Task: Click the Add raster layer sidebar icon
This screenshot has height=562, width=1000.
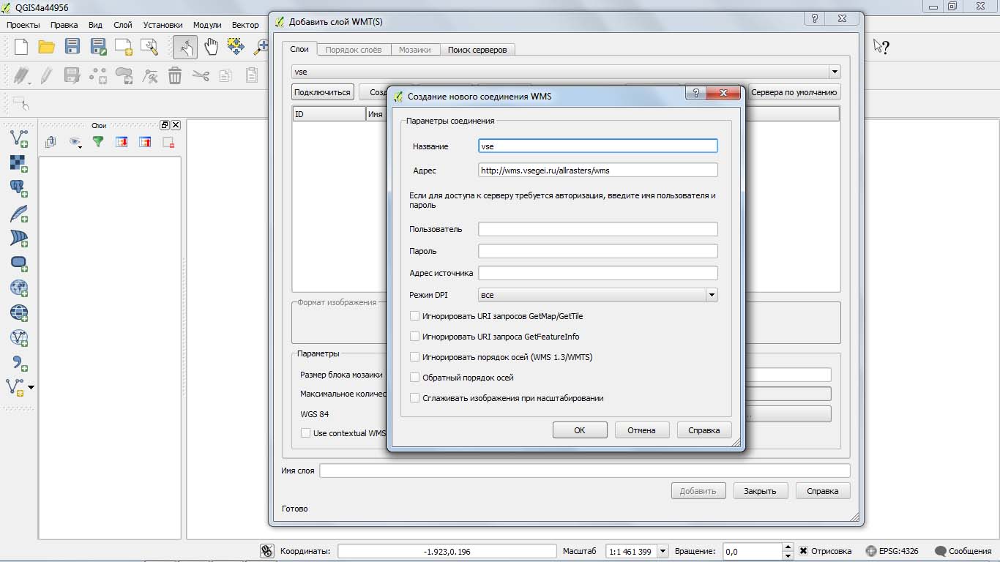Action: 19,163
